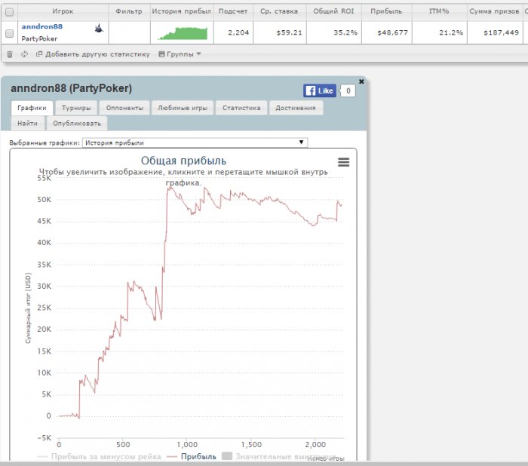This screenshot has width=528, height=466.
Task: Click the Общая прибыль chart title
Action: coord(183,161)
